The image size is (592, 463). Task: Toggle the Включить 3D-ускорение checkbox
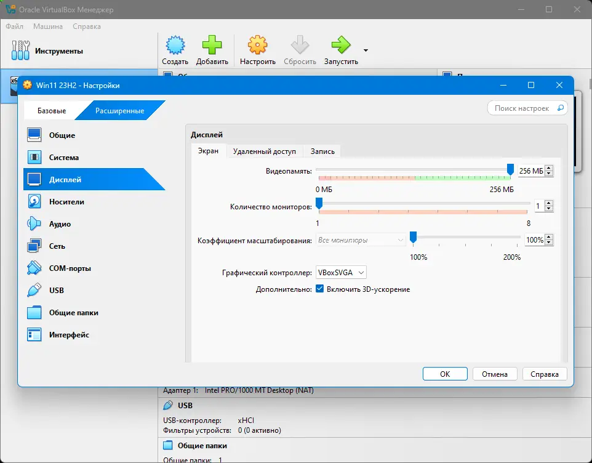pos(319,289)
